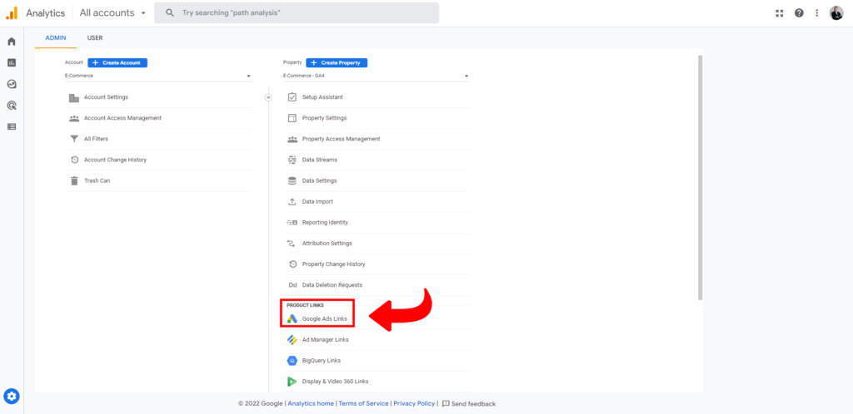Open the E-Commerce account dropdown

(158, 76)
